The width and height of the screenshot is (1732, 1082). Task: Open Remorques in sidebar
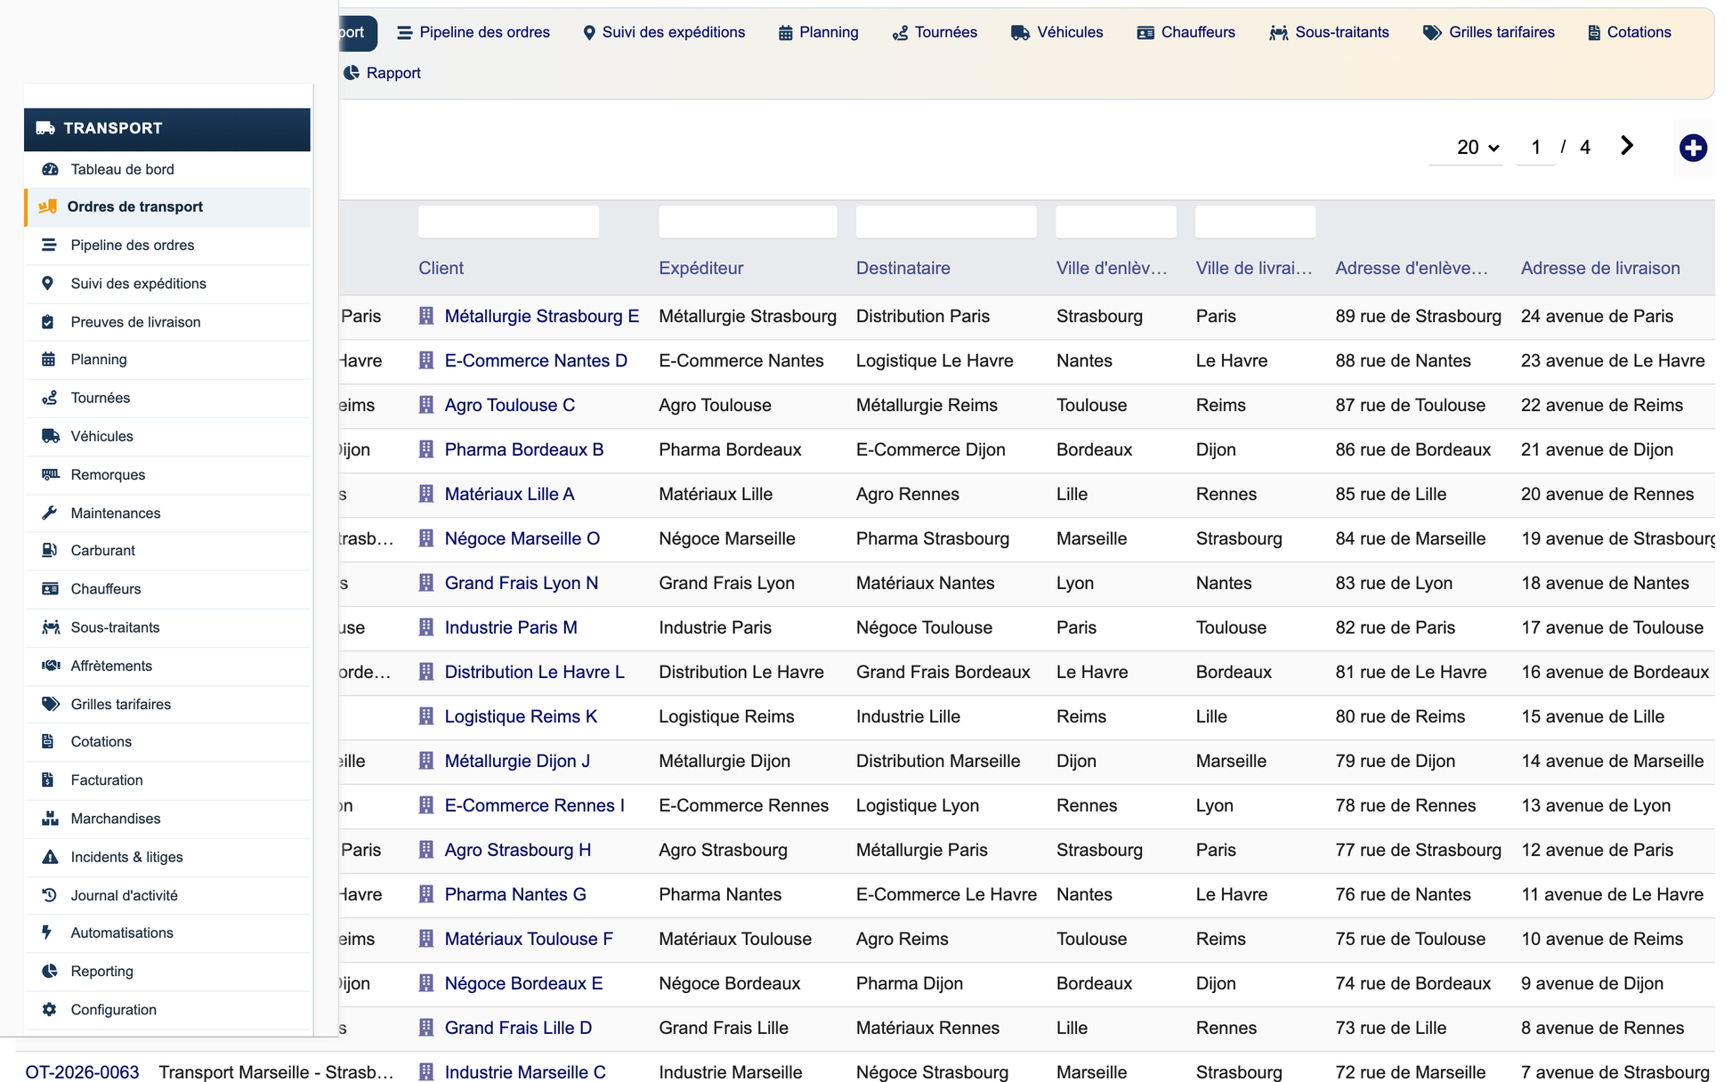pos(167,474)
